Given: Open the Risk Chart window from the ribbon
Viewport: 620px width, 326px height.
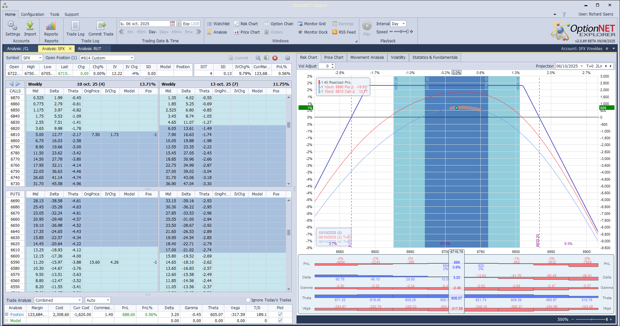Looking at the screenshot, I should 246,24.
